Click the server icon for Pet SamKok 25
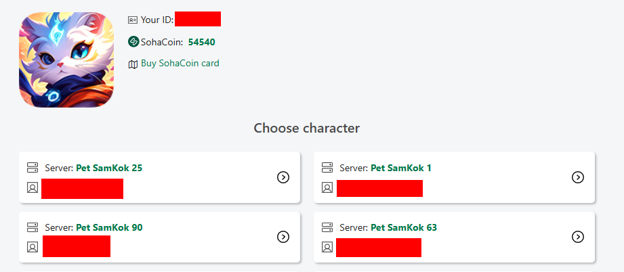This screenshot has height=272, width=624. point(33,168)
